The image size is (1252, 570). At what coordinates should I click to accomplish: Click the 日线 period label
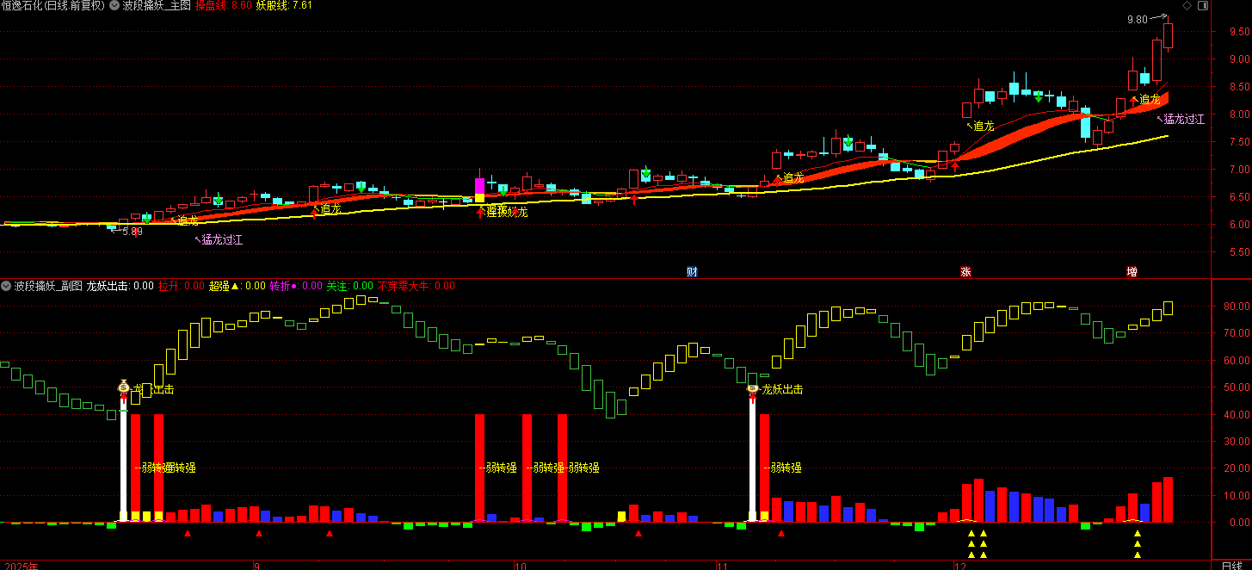[1230, 566]
